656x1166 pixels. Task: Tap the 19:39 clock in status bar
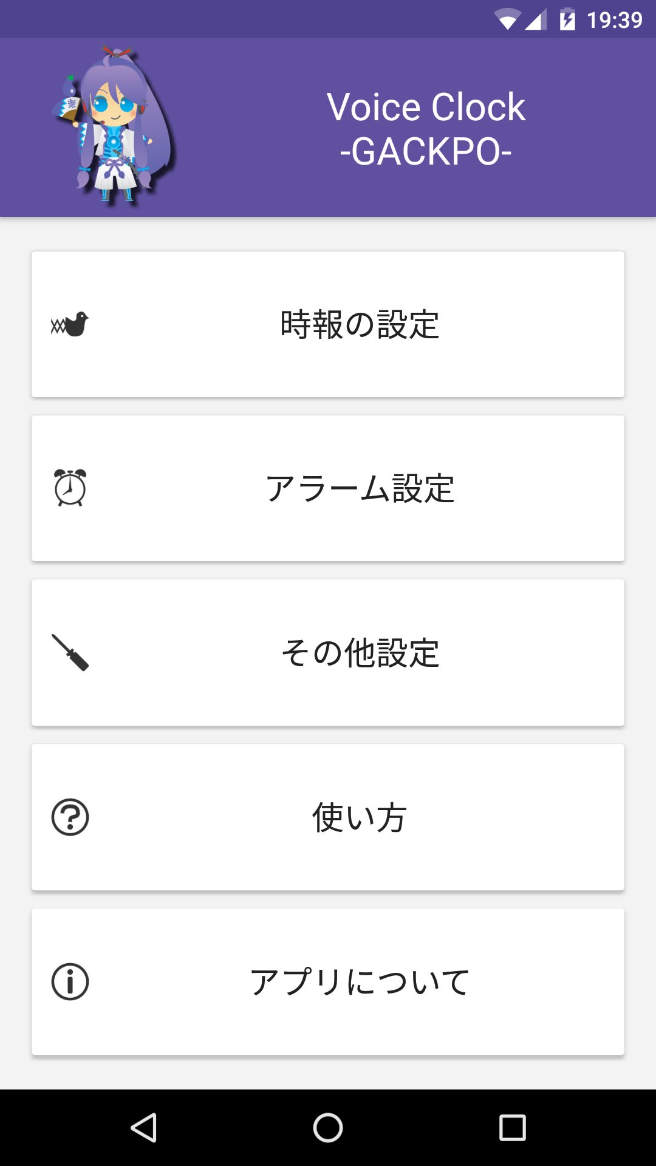pos(614,20)
